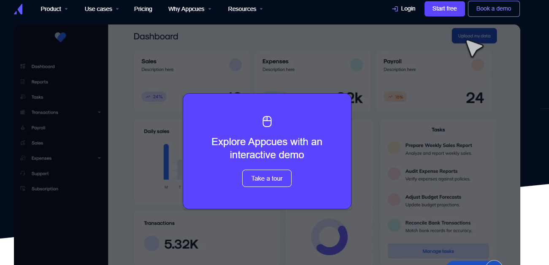549x265 pixels.
Task: Click the Transactions icon in the sidebar
Action: 23,112
